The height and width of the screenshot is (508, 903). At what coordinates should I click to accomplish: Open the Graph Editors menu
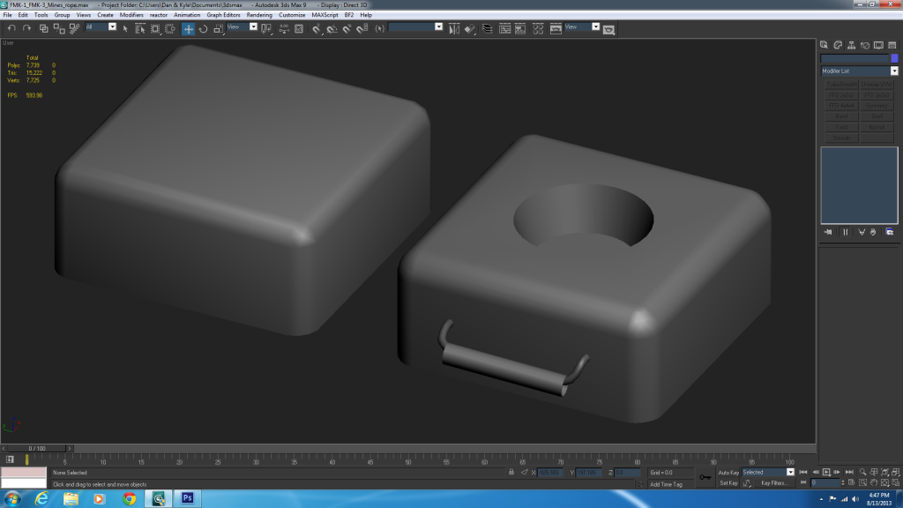coord(224,15)
